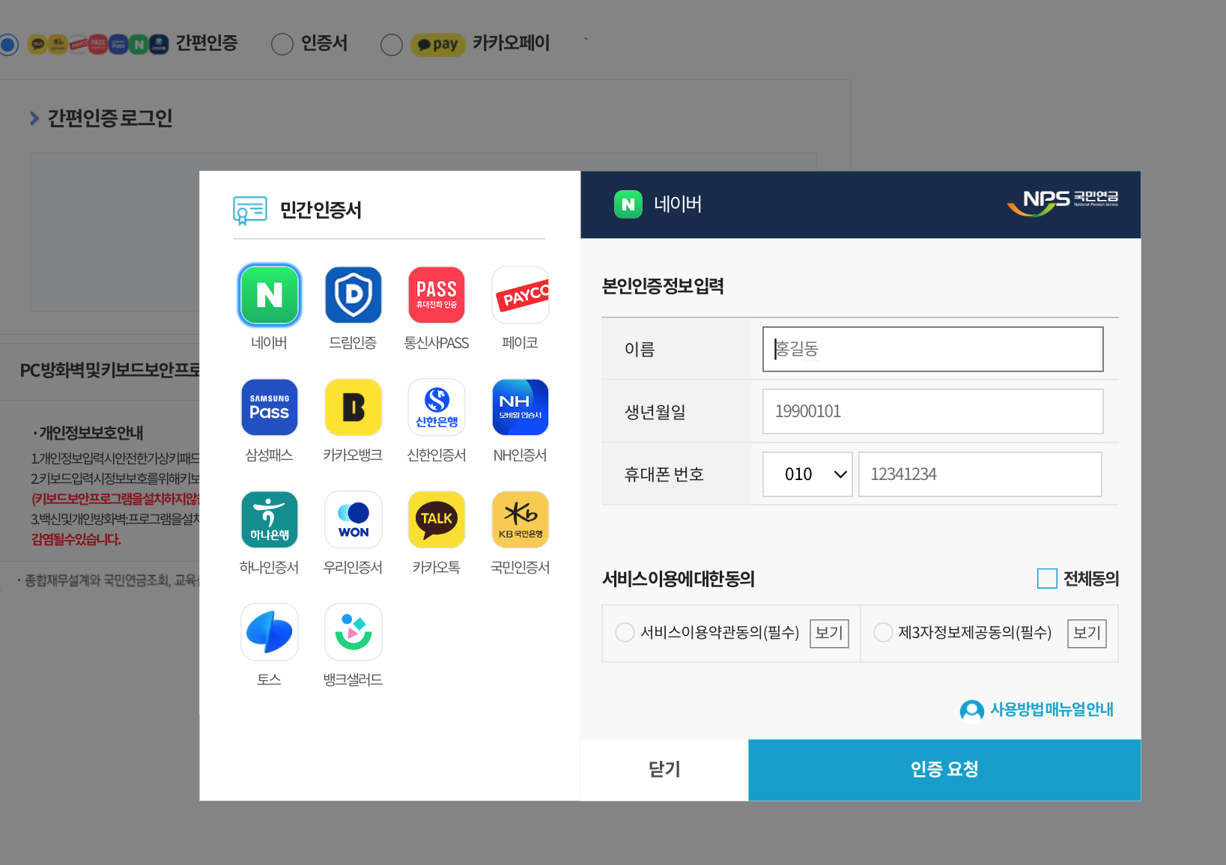Choose 카카오톡 as authentication provider
This screenshot has height=865, width=1226.
(436, 519)
